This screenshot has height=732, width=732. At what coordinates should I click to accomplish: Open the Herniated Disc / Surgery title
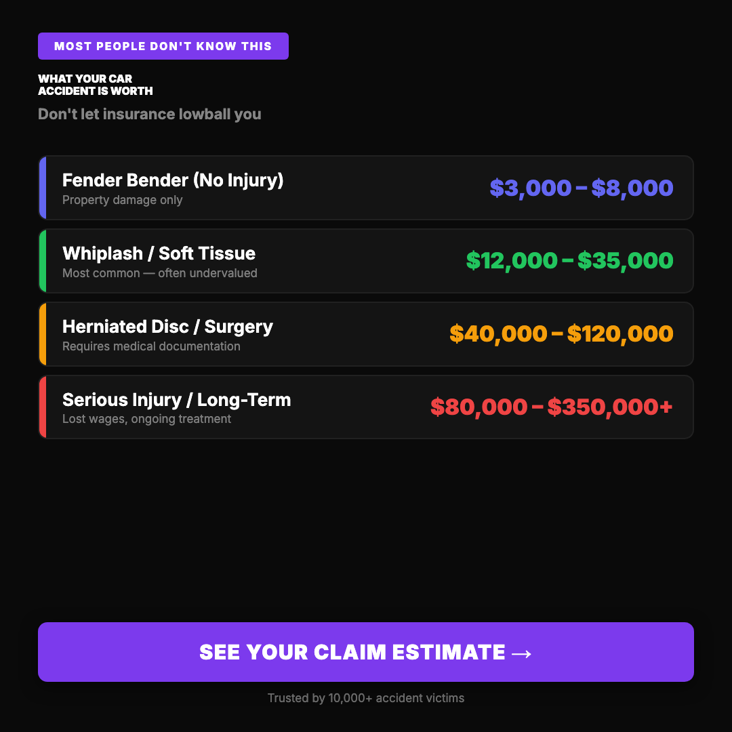pyautogui.click(x=167, y=327)
